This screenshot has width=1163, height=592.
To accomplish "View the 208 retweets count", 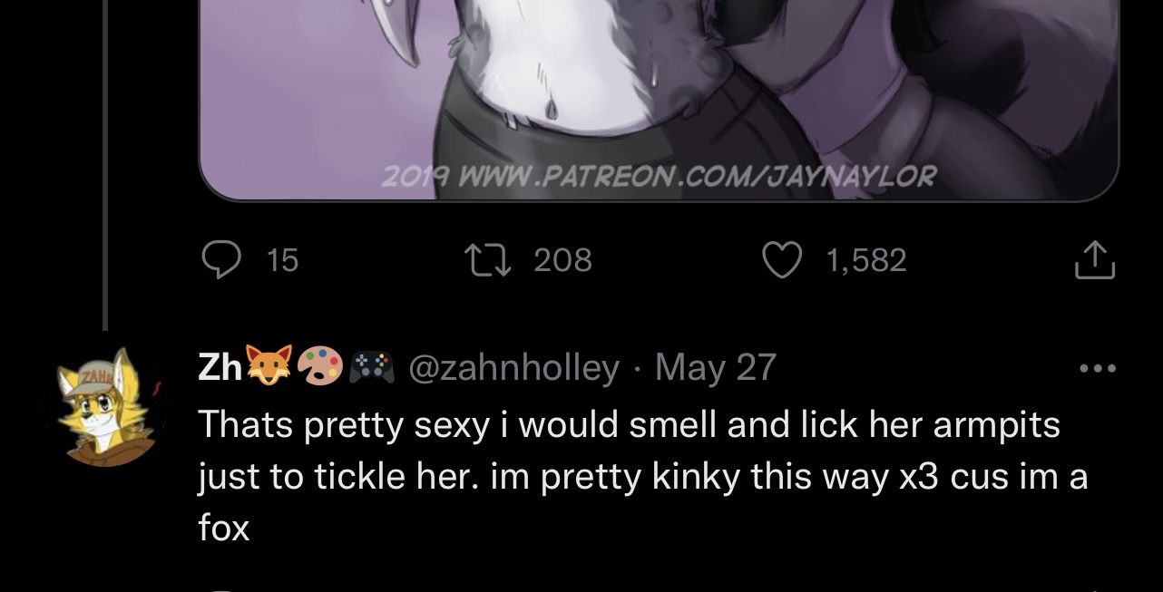I will pyautogui.click(x=562, y=261).
